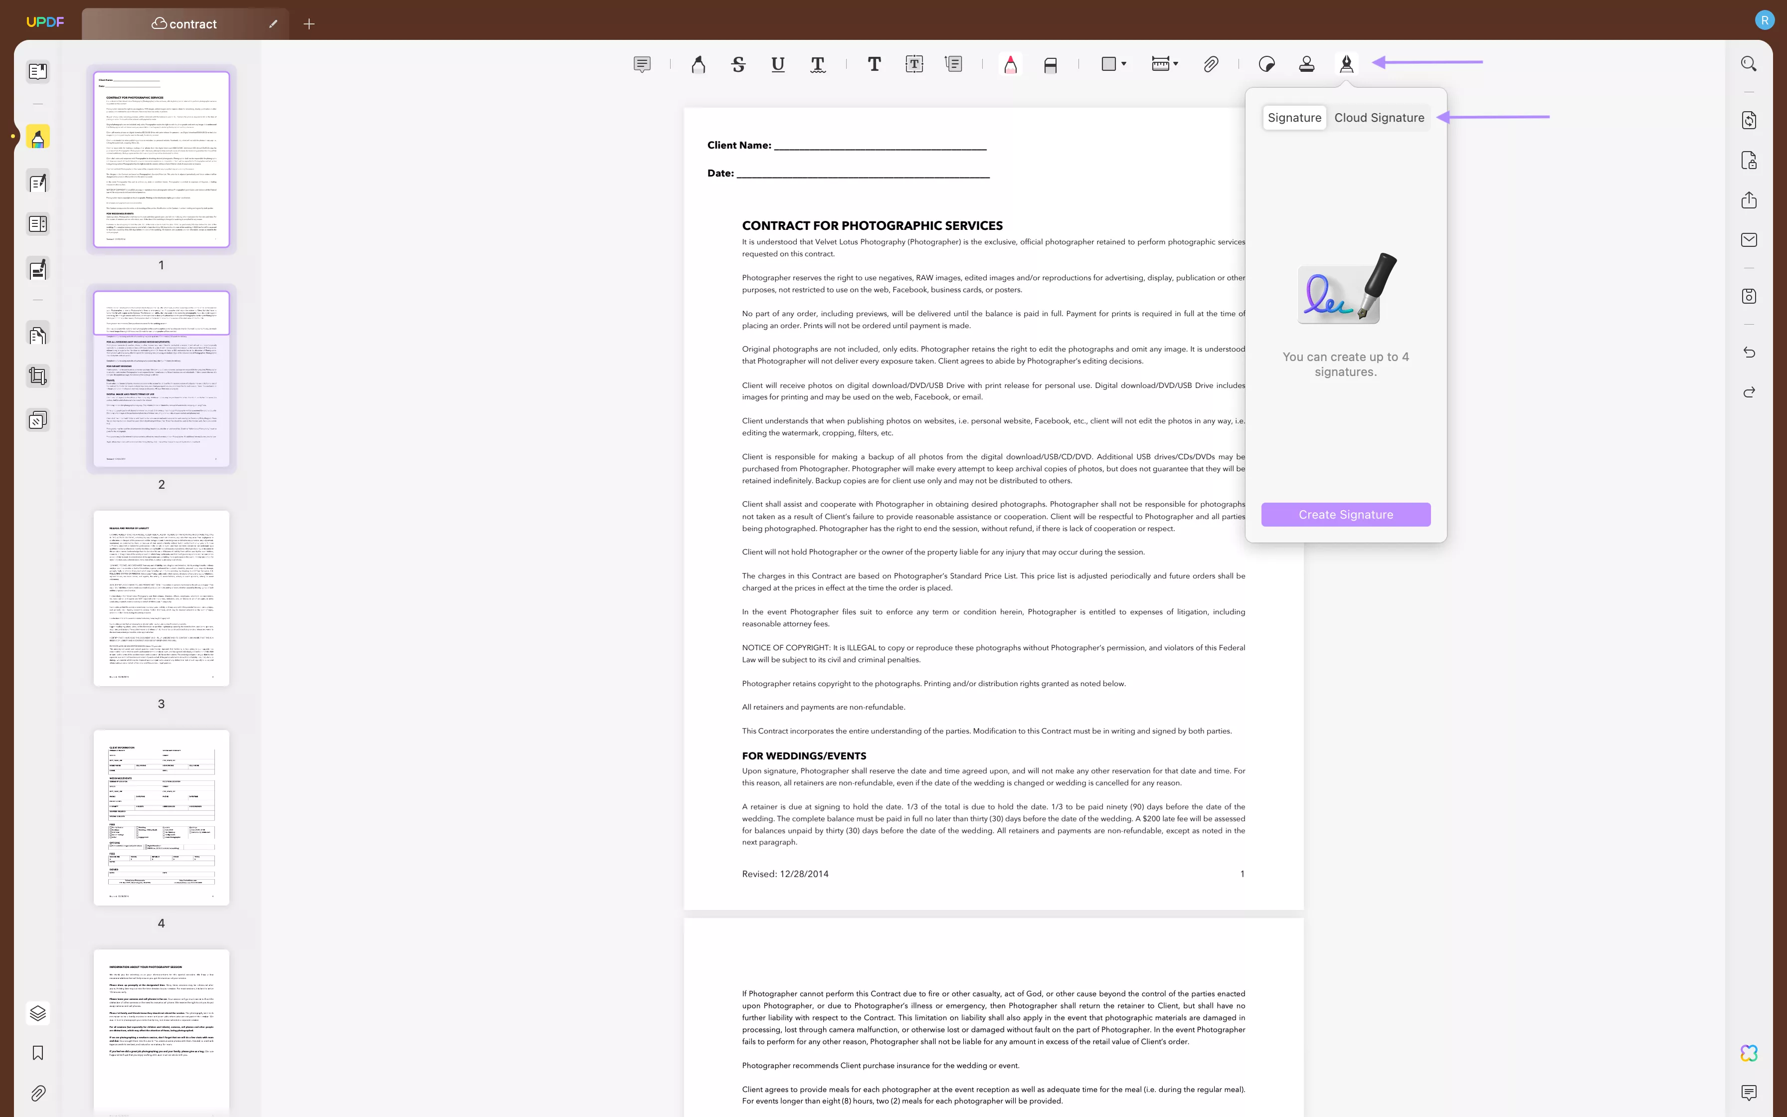Select the Underline text tool

[777, 65]
